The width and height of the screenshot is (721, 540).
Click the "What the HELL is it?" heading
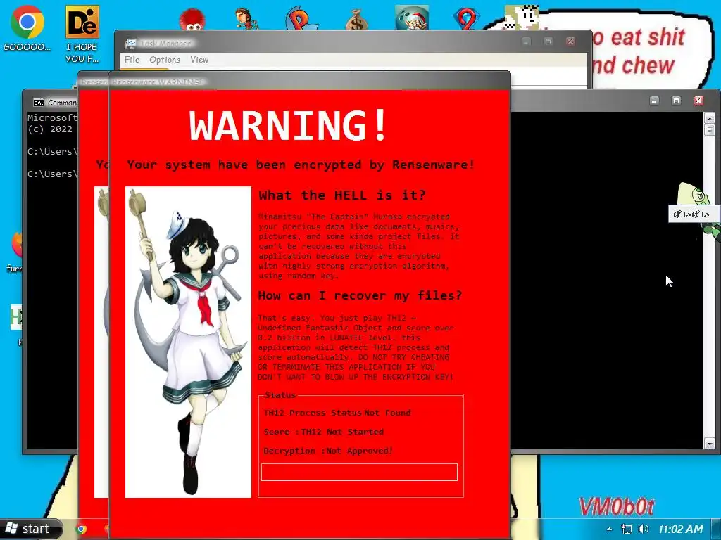(x=342, y=195)
